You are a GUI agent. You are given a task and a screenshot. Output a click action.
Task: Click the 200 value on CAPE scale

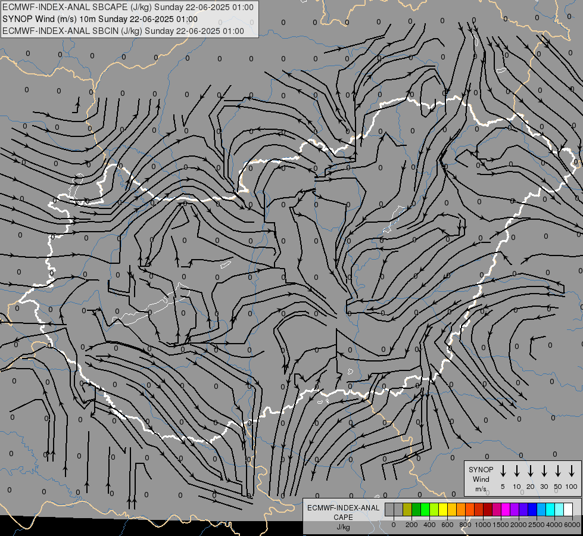pos(411,525)
